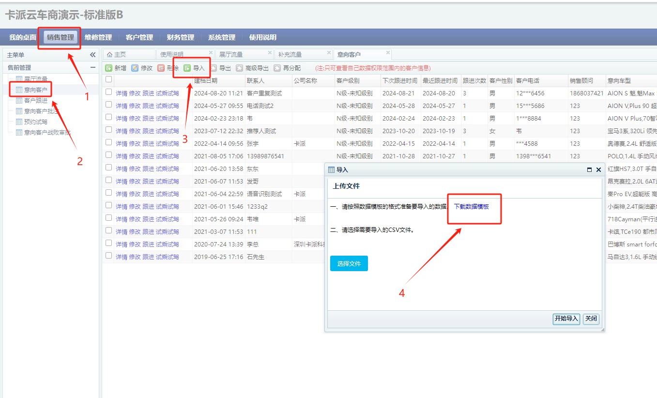Click the 选择文件 button
Viewport: 657px width, 398px height.
pyautogui.click(x=349, y=264)
